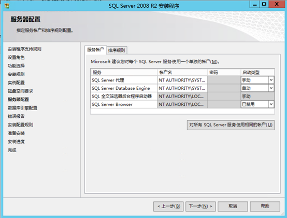Switch to the 排序规则 tab
The width and height of the screenshot is (287, 218).
pos(117,50)
